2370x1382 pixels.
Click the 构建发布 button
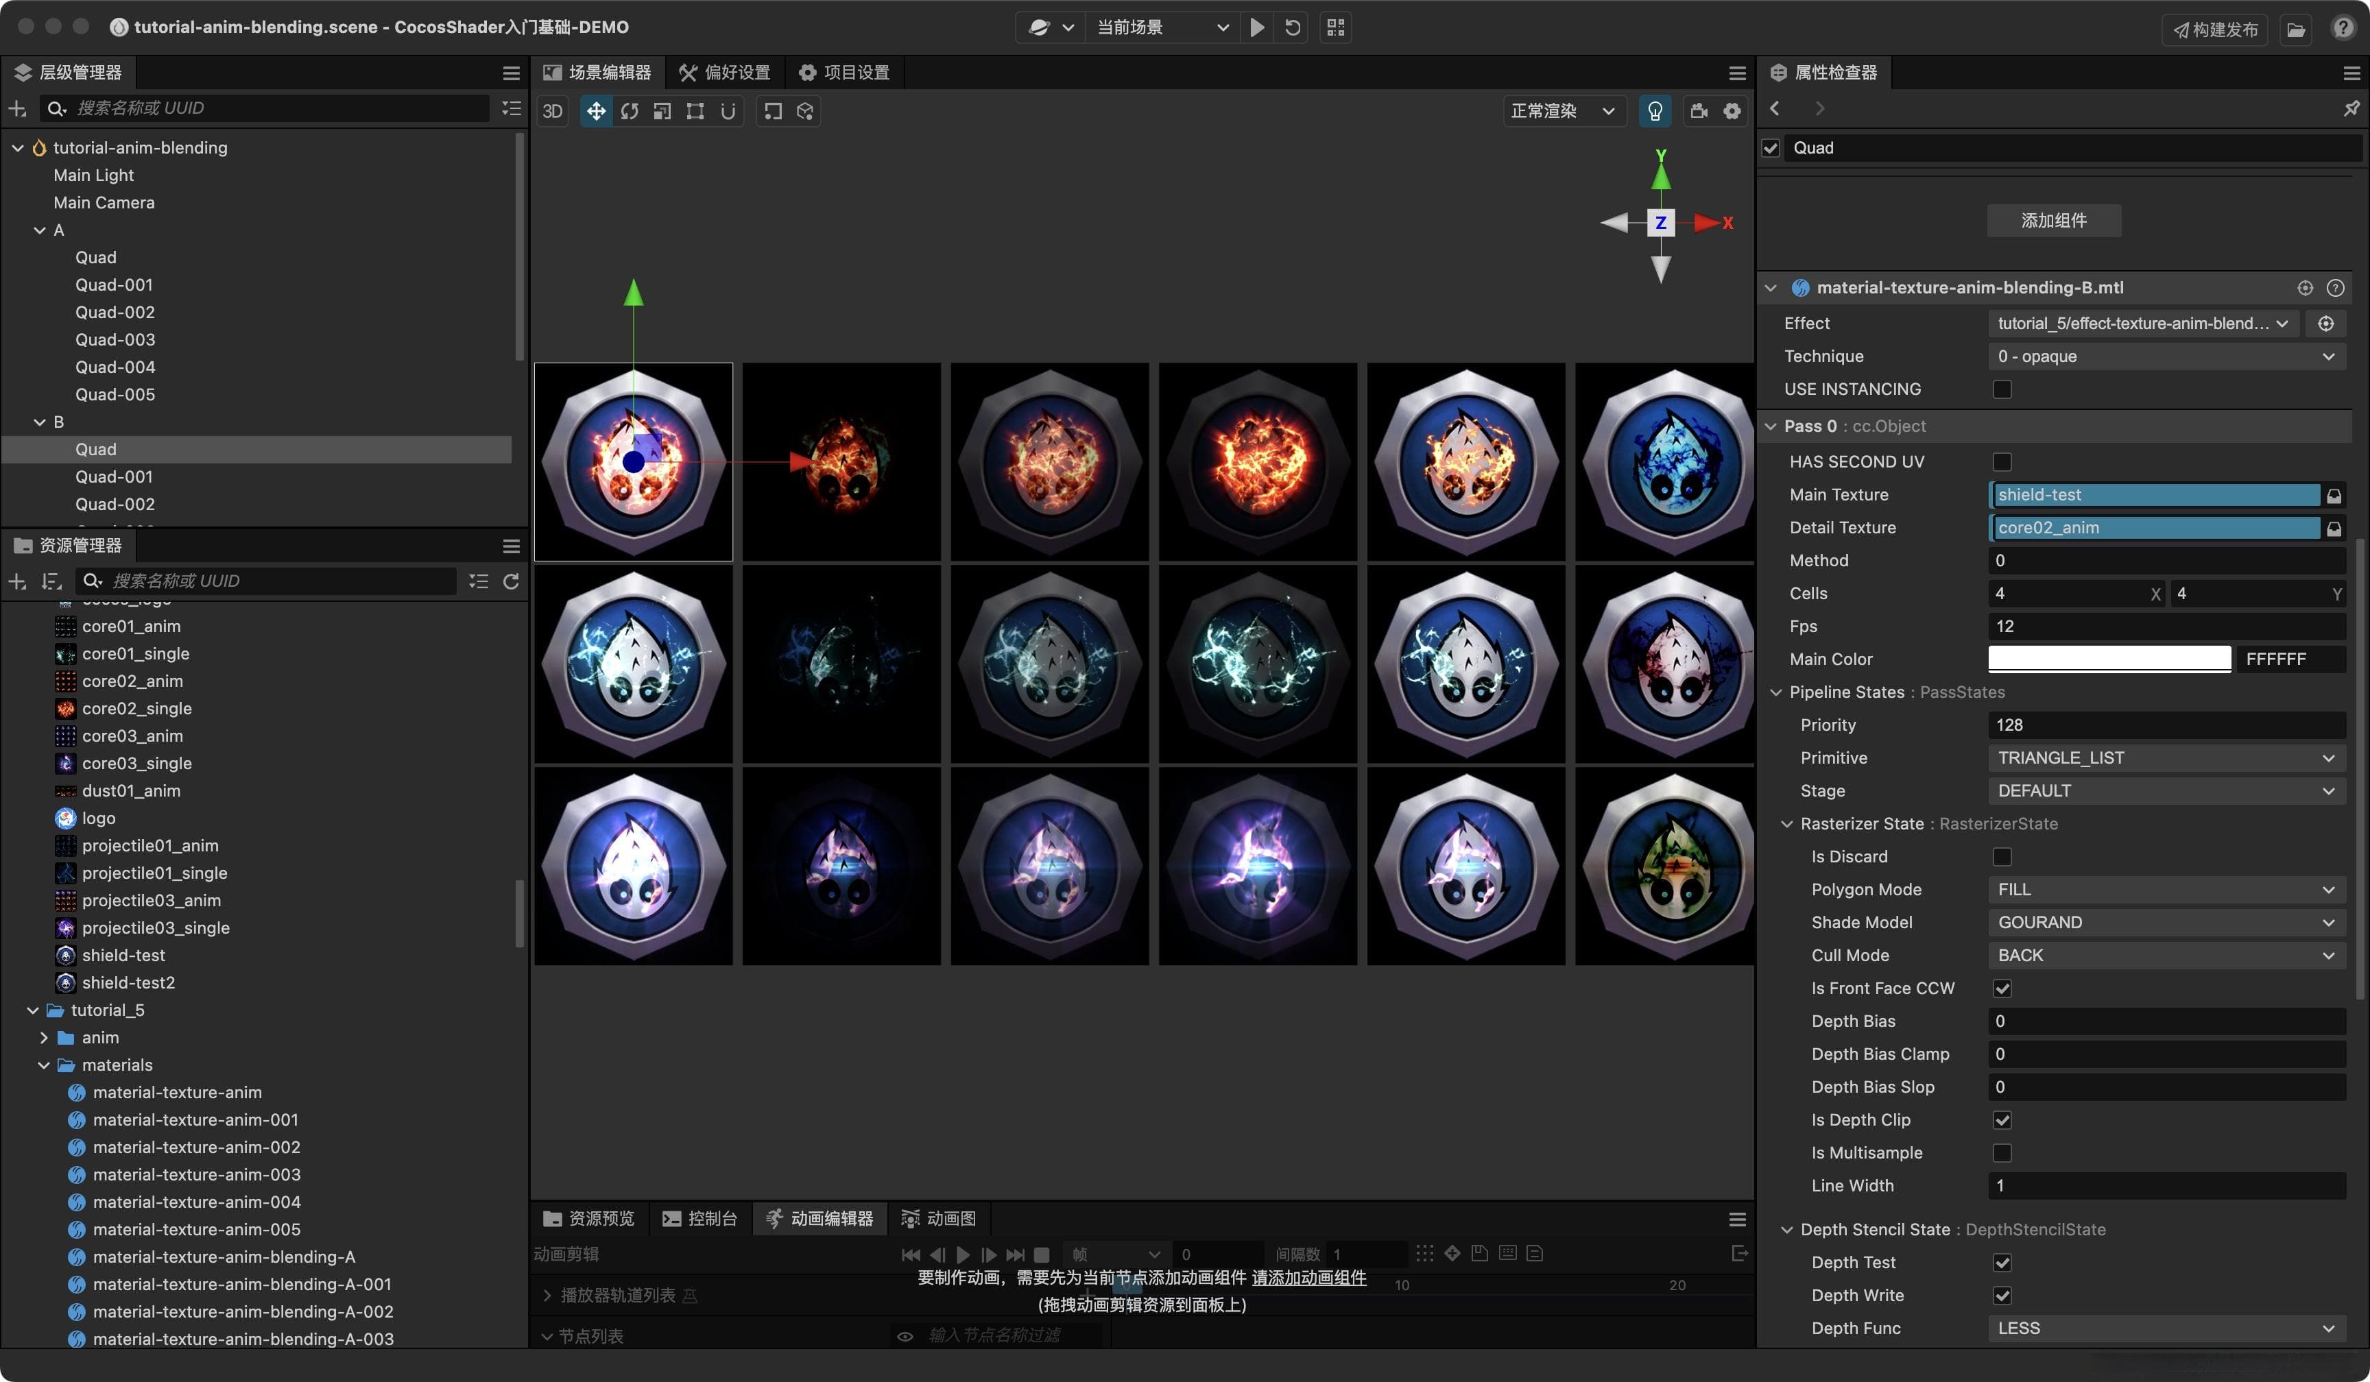(2216, 29)
